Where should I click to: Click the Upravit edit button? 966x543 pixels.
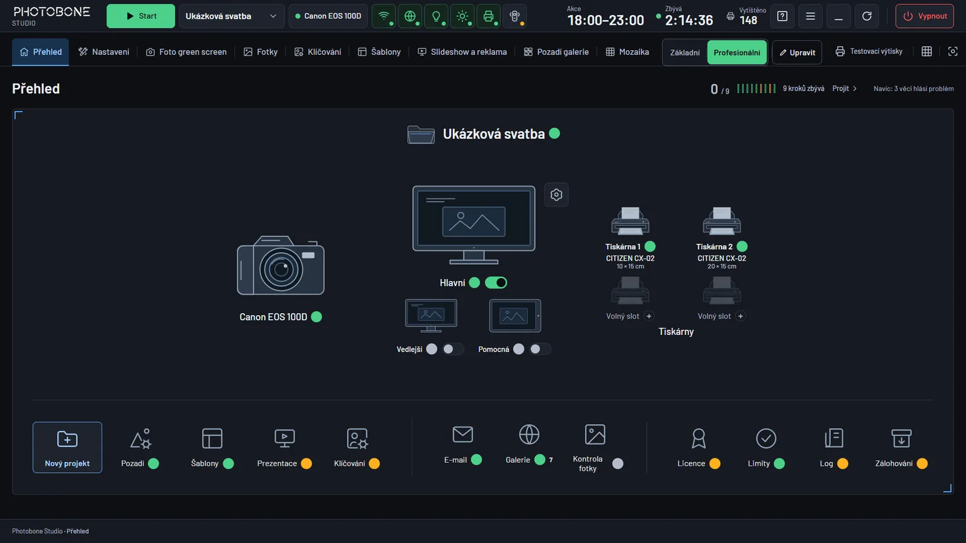click(797, 52)
